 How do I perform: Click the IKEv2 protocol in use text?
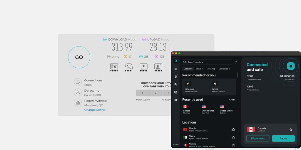point(250,87)
